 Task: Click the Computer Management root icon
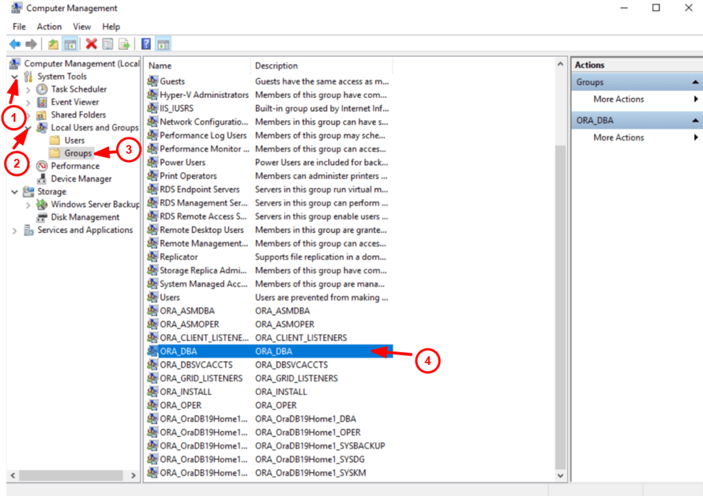(15, 64)
